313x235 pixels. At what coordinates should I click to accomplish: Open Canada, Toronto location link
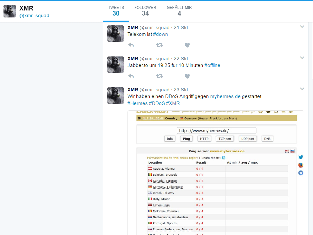[x=165, y=181]
